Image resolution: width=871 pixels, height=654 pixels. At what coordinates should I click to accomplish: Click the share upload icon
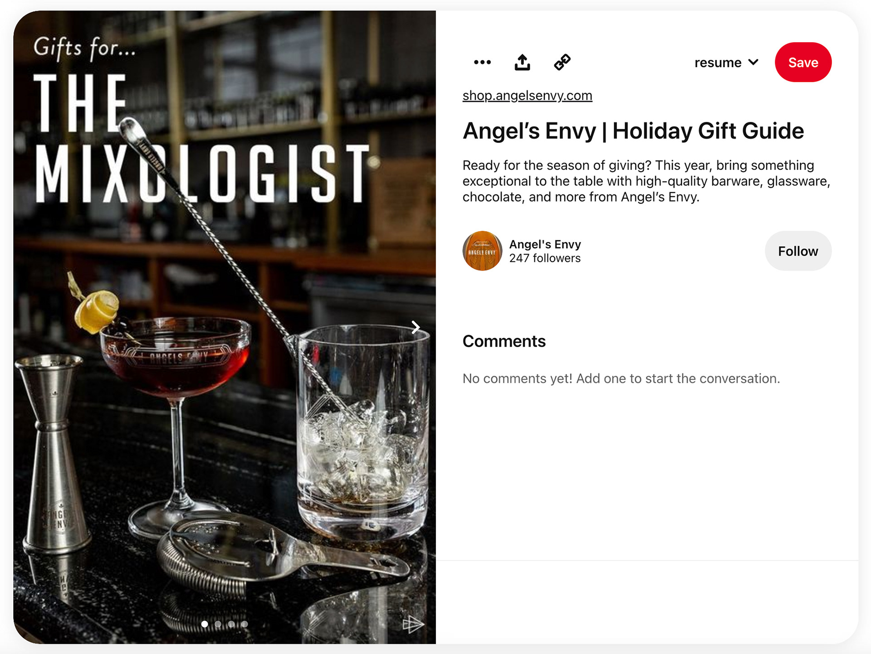tap(522, 62)
